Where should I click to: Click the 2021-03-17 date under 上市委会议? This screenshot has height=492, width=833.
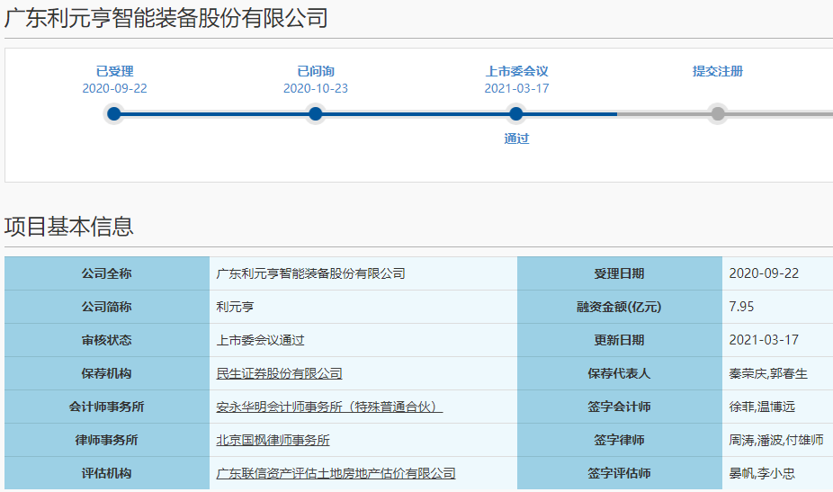[x=516, y=88]
